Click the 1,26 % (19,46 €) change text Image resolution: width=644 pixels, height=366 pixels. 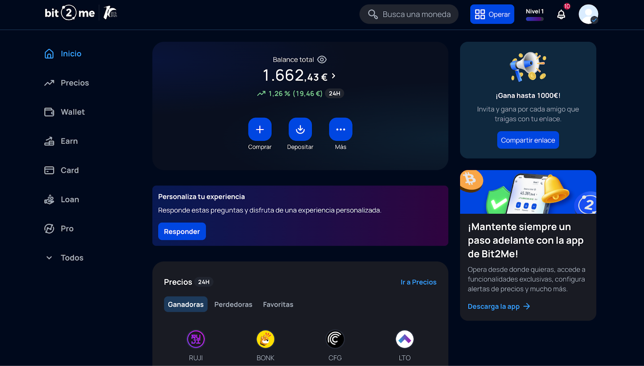coord(295,94)
